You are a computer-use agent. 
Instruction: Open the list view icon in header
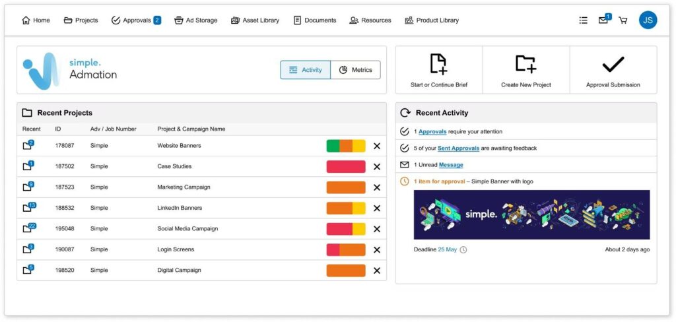[x=584, y=20]
